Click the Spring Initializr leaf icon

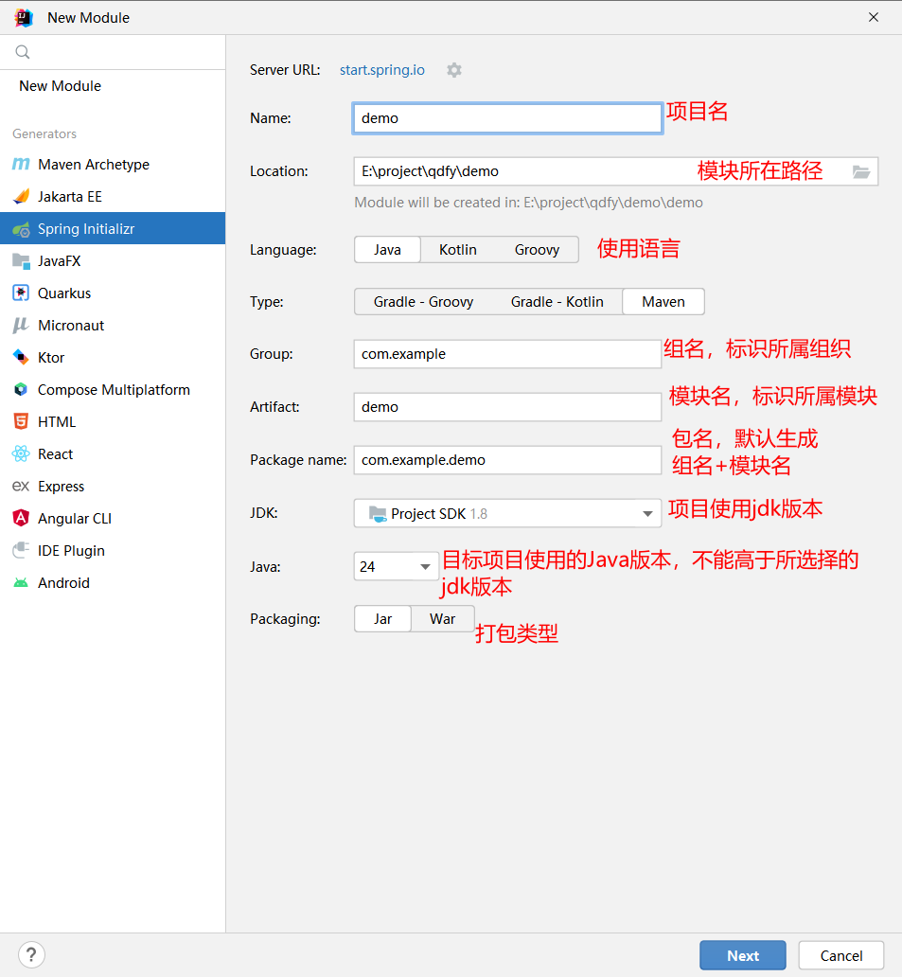point(21,229)
